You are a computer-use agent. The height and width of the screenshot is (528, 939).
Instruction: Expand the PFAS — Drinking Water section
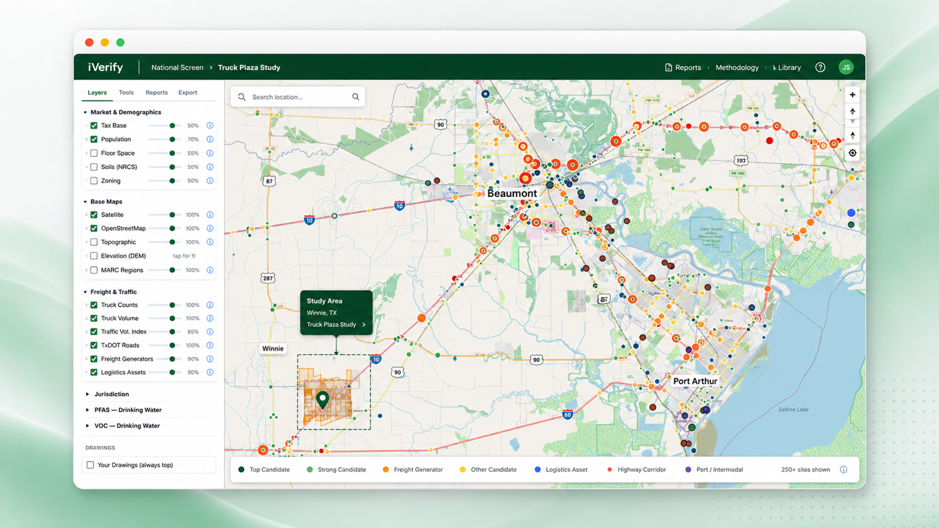[87, 410]
